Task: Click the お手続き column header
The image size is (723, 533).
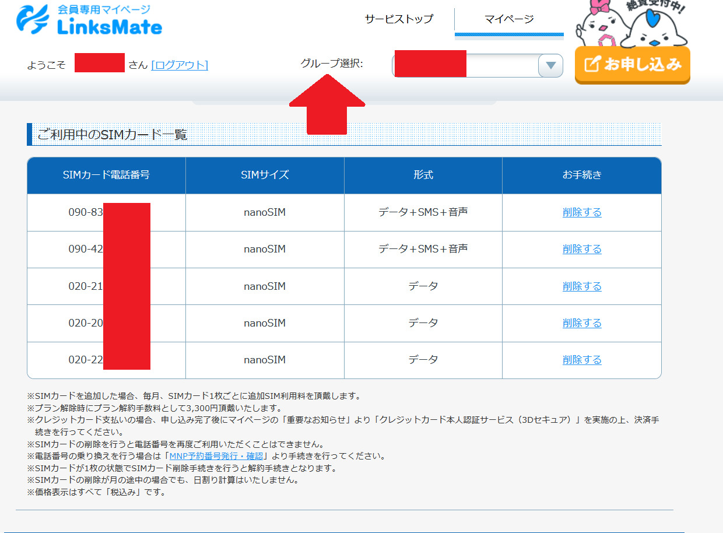Action: (582, 175)
